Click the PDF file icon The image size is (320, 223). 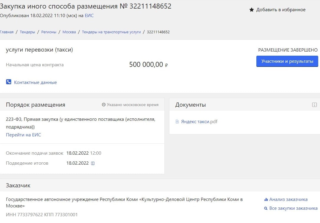[177, 121]
